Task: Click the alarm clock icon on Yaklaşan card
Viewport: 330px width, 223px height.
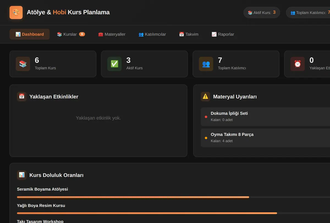Action: [298, 64]
